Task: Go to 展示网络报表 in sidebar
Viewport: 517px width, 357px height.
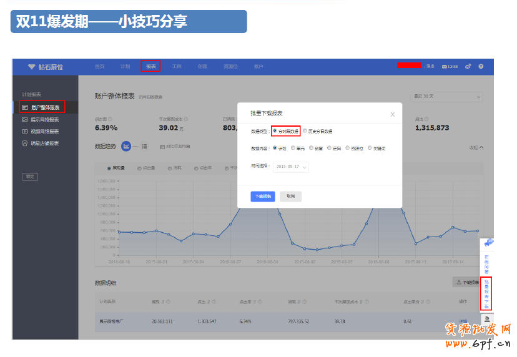Action: [x=45, y=119]
